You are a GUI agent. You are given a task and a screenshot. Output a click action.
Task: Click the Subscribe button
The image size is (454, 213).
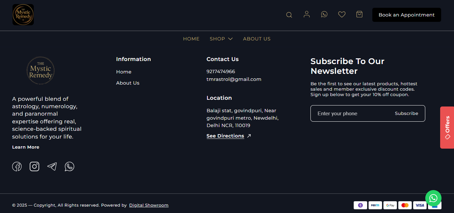(406, 114)
